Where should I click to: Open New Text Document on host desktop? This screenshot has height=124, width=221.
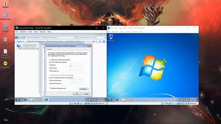point(6,54)
